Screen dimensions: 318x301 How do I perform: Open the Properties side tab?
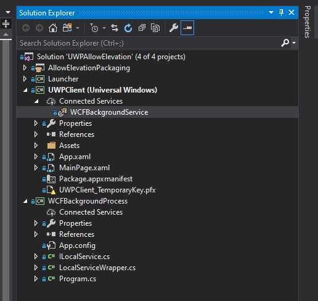308,22
